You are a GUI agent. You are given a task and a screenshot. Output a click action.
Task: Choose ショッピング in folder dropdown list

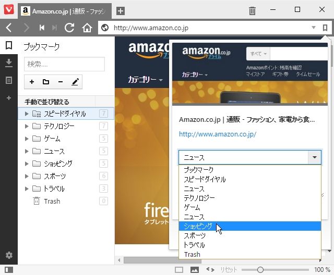coord(249,226)
